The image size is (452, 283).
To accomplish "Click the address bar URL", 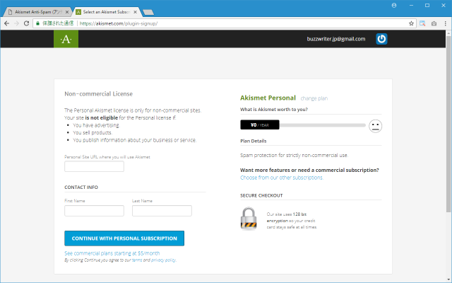I will pos(119,23).
